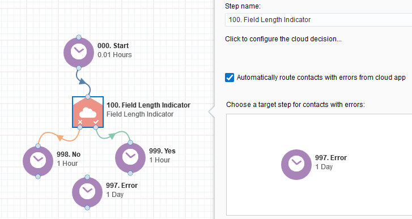The width and height of the screenshot is (412, 219).
Task: Click the 100. Field Length Indicator step label
Action: [148, 105]
